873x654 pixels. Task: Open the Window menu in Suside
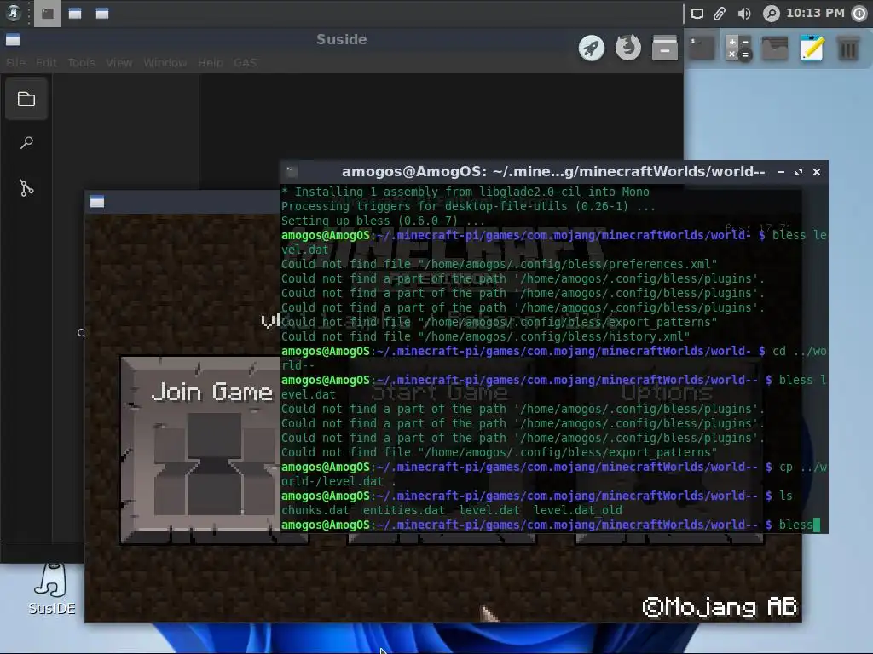tap(165, 63)
